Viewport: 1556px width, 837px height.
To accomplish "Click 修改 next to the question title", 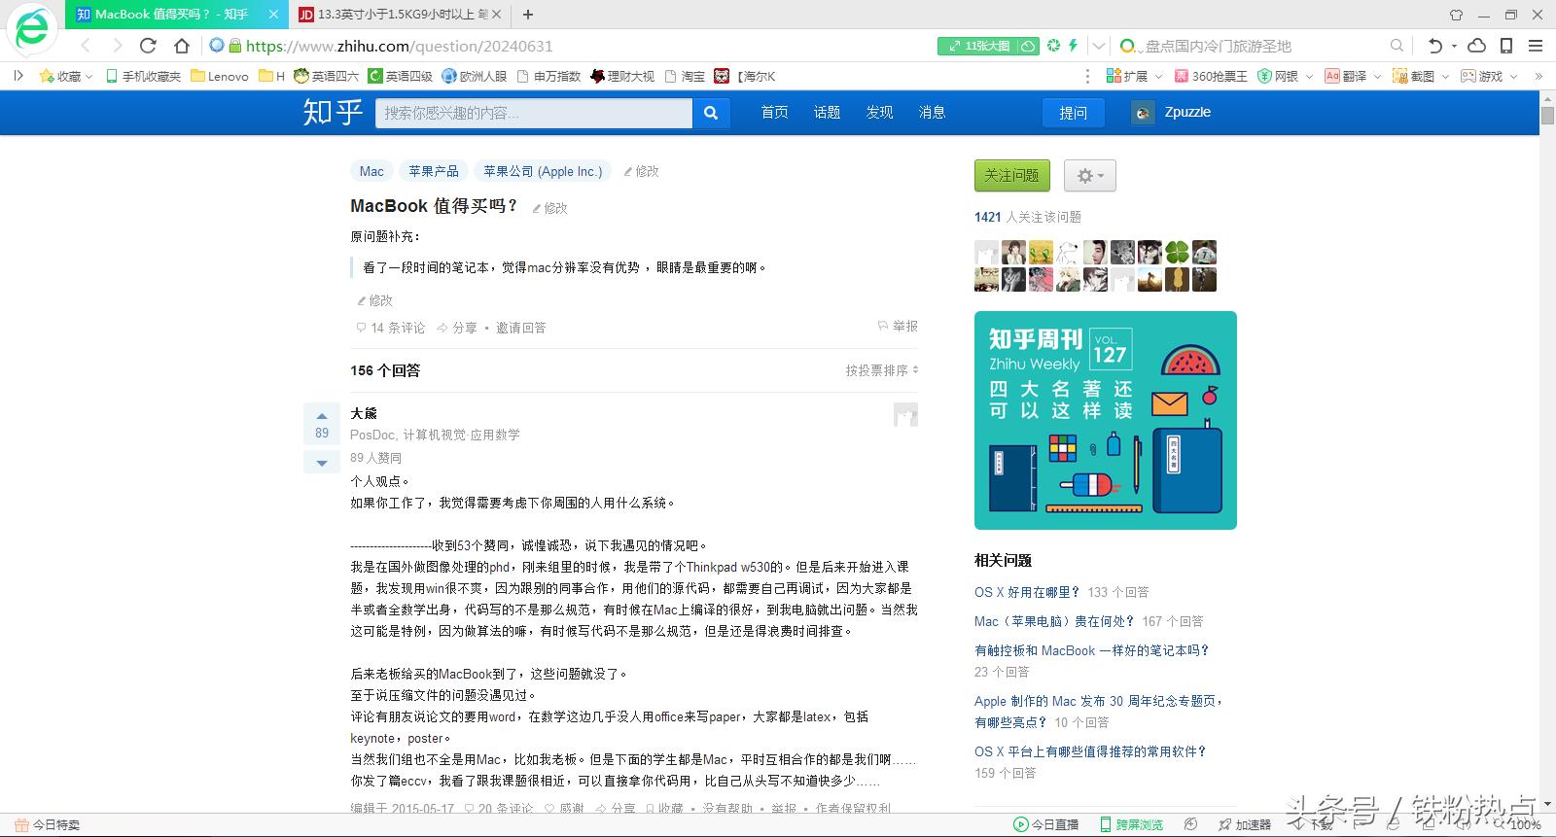I will pos(550,208).
